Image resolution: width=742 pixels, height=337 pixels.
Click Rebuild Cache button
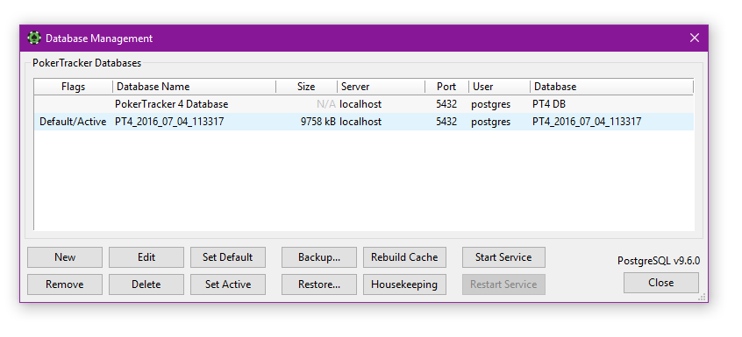point(404,257)
